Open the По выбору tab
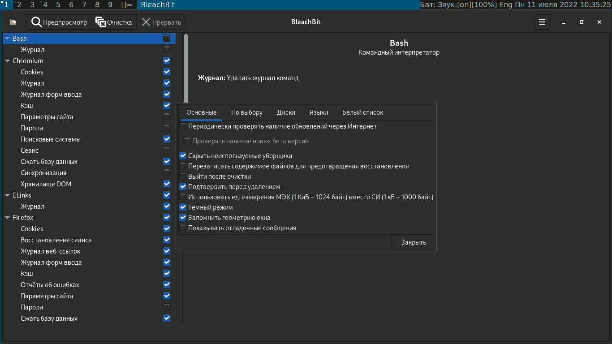The height and width of the screenshot is (344, 612). (247, 112)
